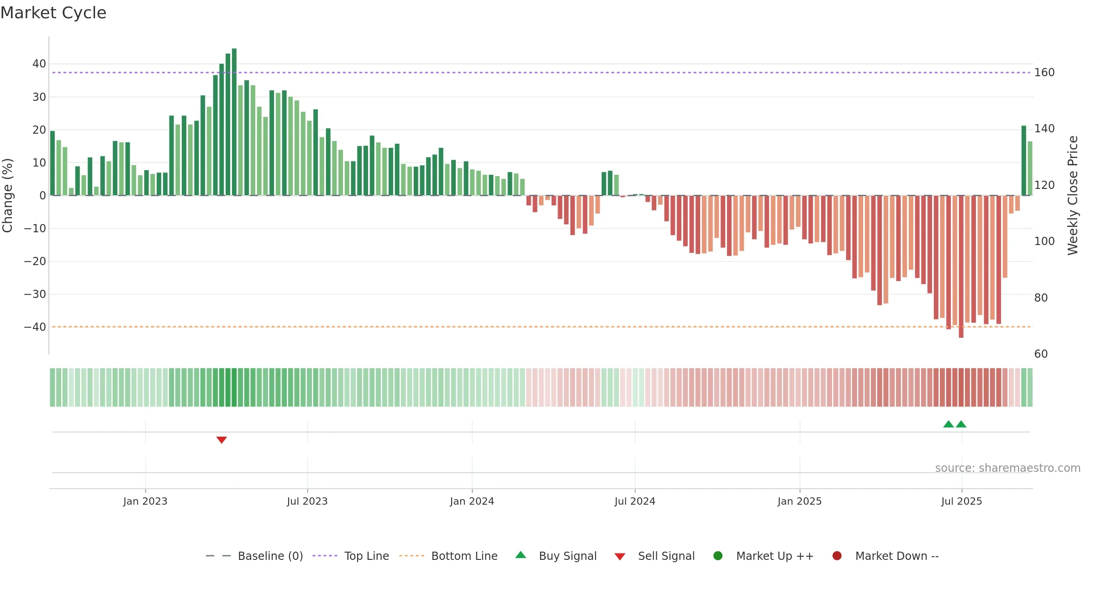
Task: Click the Jul 2024 axis label
Action: pyautogui.click(x=635, y=501)
